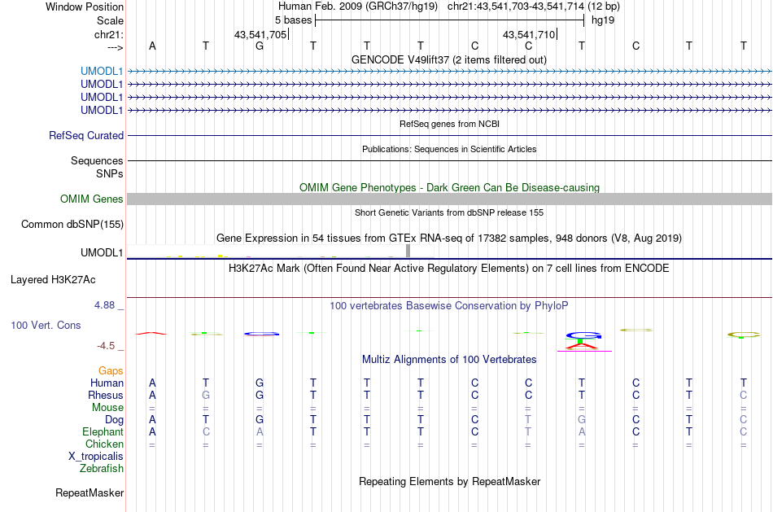Click the faded T in the Elephant row
The width and height of the screenshot is (773, 512).
528,431
